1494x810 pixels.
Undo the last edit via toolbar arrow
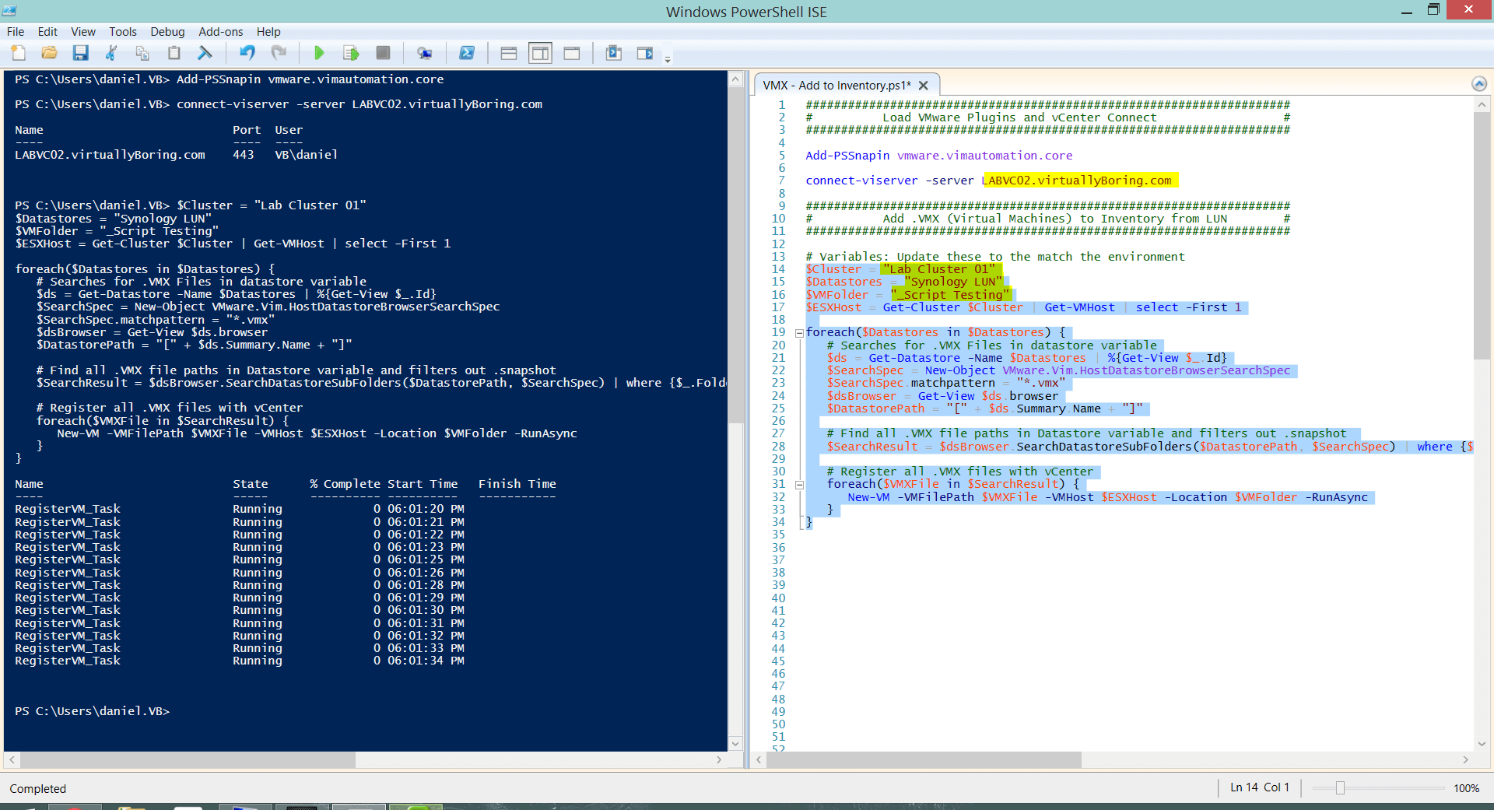point(247,53)
